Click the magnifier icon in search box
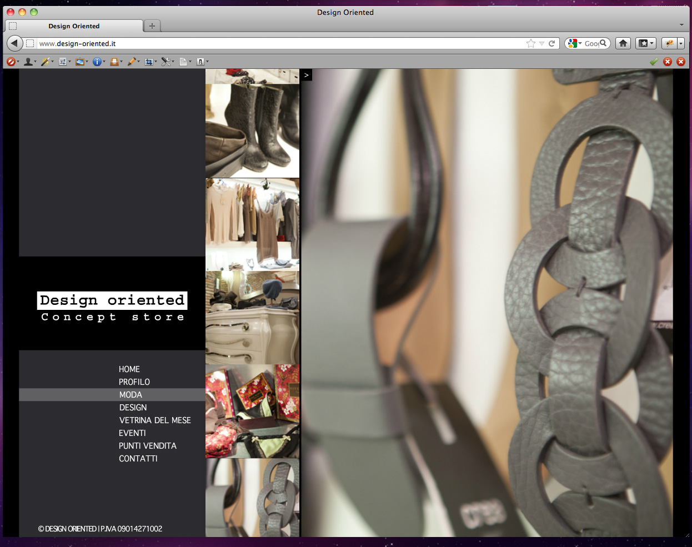This screenshot has height=547, width=692. tap(603, 43)
